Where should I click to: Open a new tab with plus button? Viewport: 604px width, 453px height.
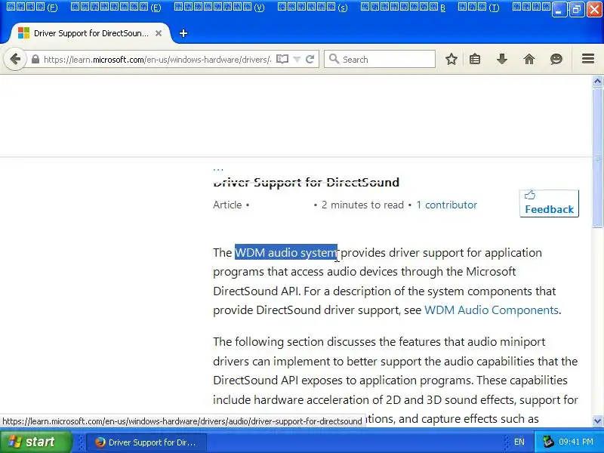pyautogui.click(x=183, y=33)
